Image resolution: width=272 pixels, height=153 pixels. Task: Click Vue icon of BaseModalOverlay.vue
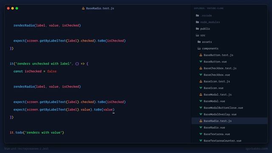(x=201, y=114)
